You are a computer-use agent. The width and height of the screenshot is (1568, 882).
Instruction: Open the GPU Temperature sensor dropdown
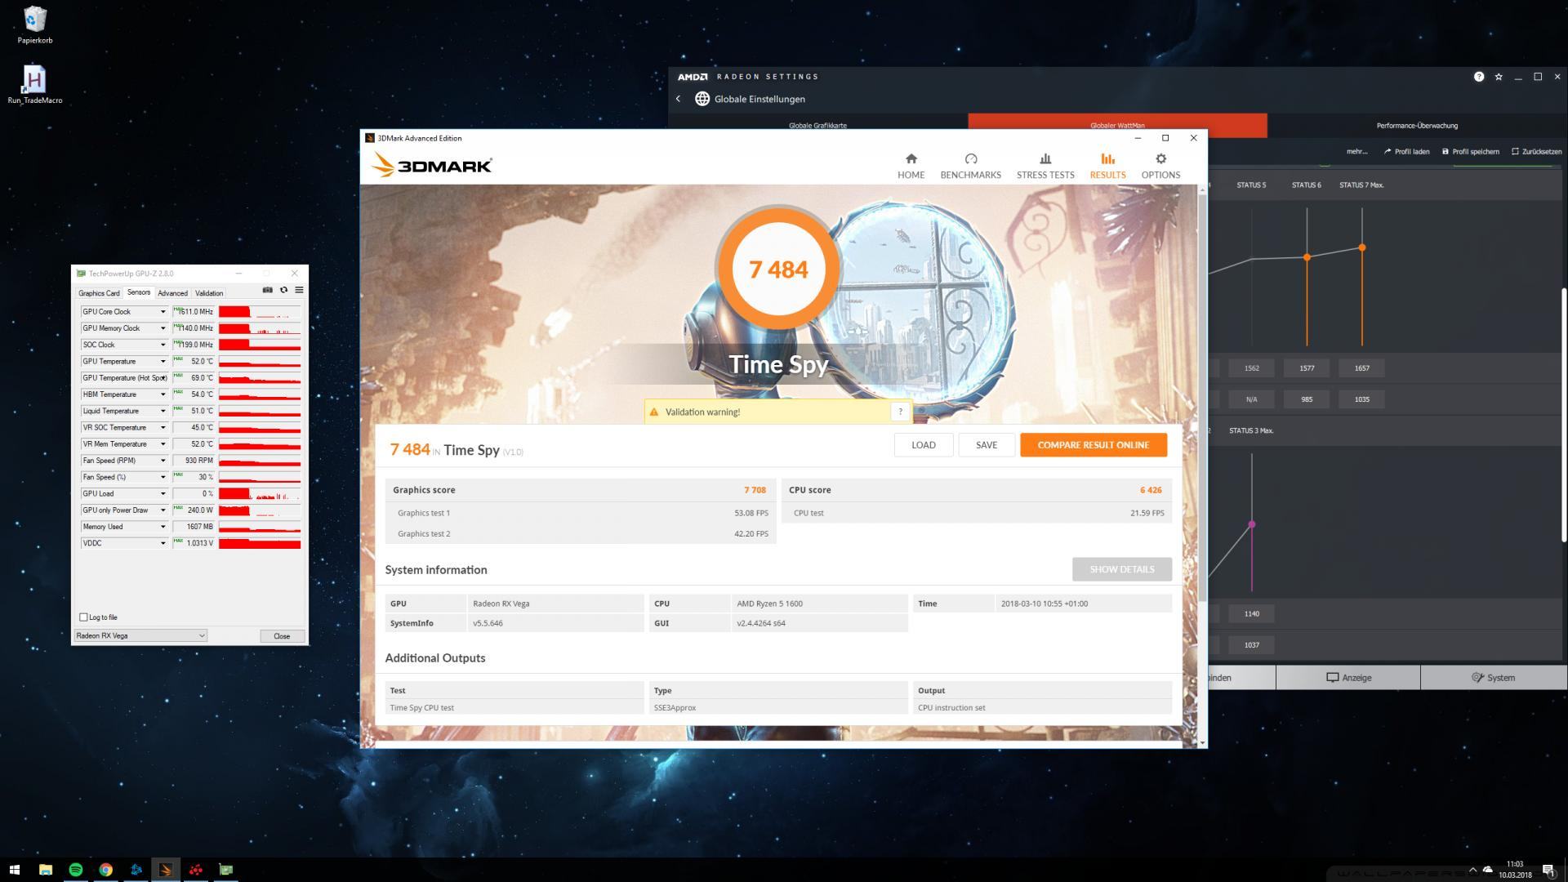click(x=163, y=361)
